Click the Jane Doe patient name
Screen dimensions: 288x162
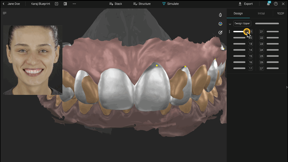(14, 4)
